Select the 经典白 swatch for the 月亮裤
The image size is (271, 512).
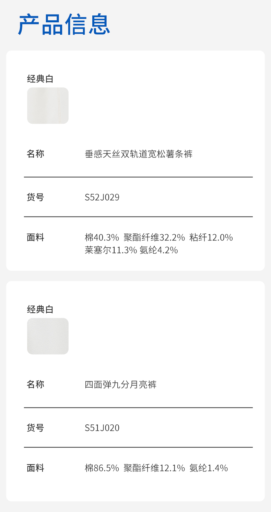pyautogui.click(x=48, y=336)
